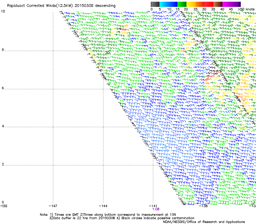Viewport: 256px width, 224px height.
Task: Click the red 30-35 knots legend segment
Action: tap(209, 4)
